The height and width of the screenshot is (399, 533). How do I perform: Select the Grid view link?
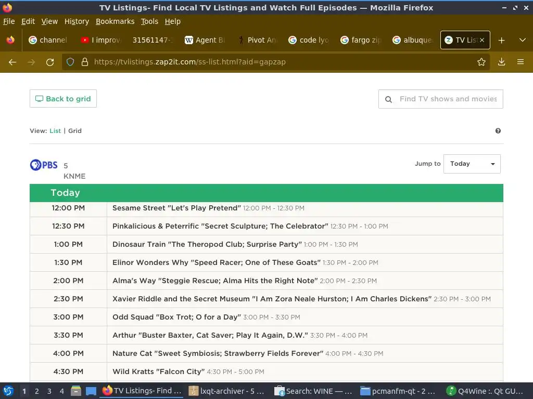click(x=75, y=131)
